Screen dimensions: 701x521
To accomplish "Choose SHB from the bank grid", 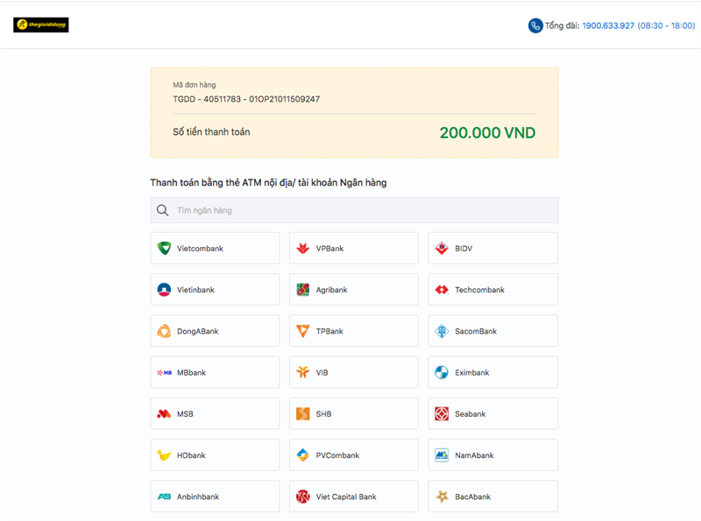I will [353, 414].
